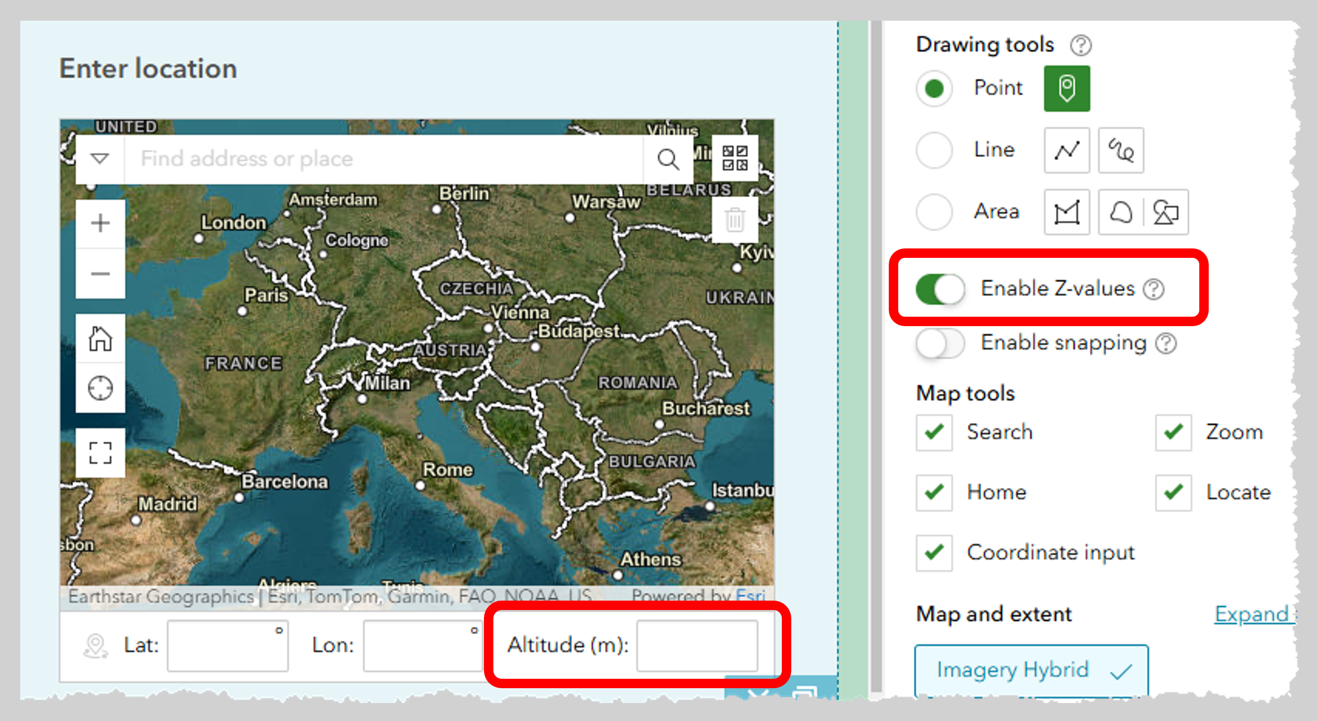
Task: Open the basemap gallery grid icon
Action: (734, 158)
